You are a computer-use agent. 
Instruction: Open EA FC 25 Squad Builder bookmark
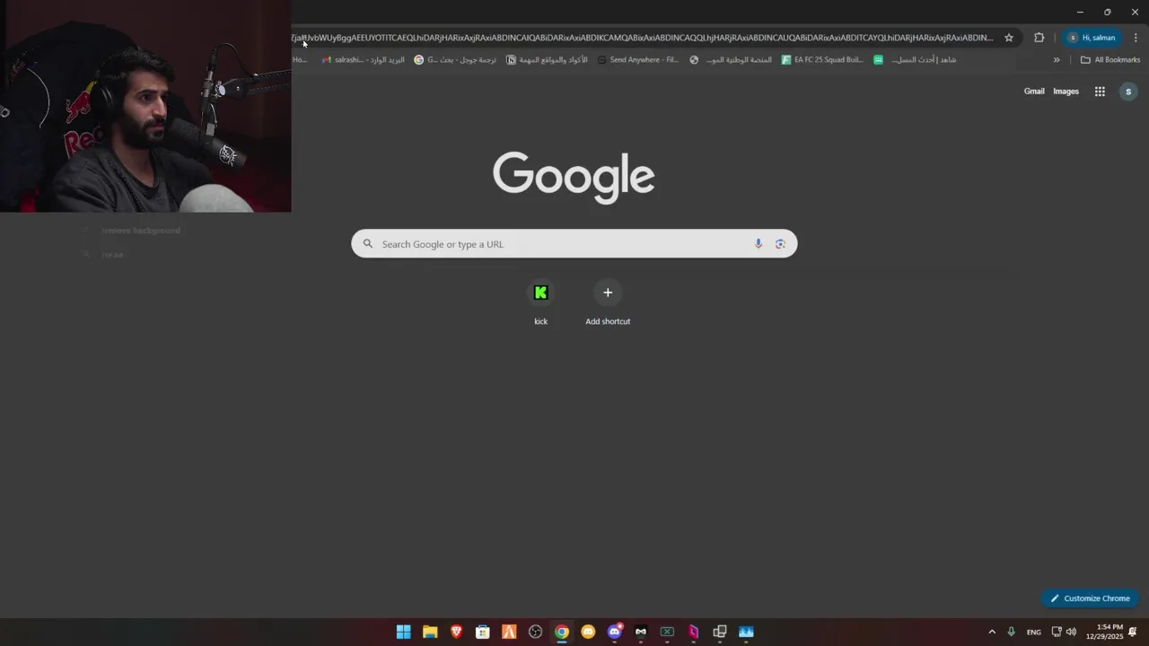tap(822, 60)
